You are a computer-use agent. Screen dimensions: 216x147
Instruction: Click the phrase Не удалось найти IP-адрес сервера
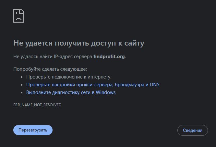coord(53,57)
